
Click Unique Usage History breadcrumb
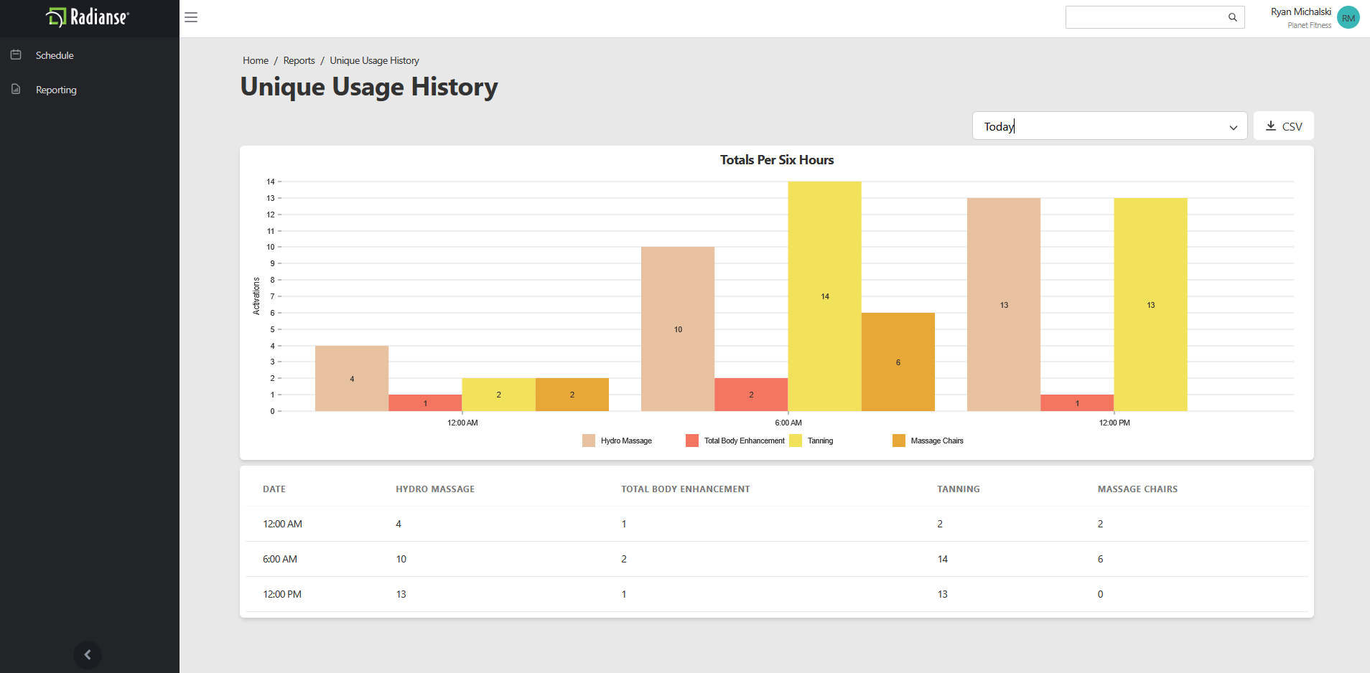(374, 60)
